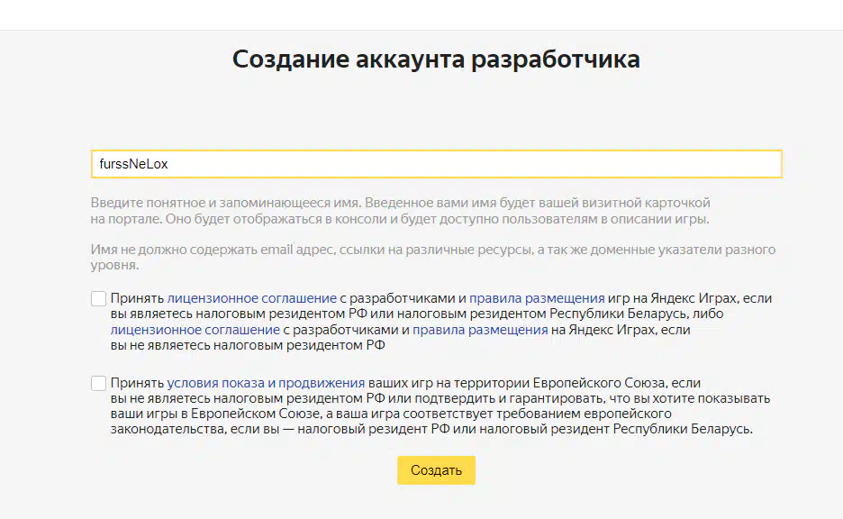Screen dimensions: 843x519
Task: Open the 'условия показа и продвижения' link
Action: [x=266, y=383]
